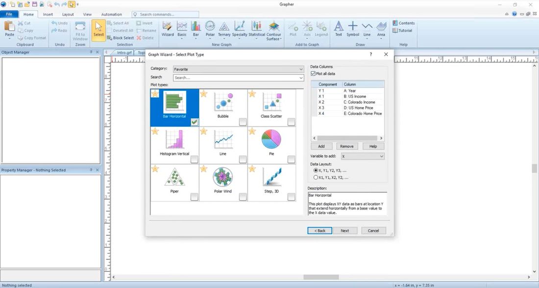The width and height of the screenshot is (539, 288).
Task: Click the Cut command
Action: [24, 23]
